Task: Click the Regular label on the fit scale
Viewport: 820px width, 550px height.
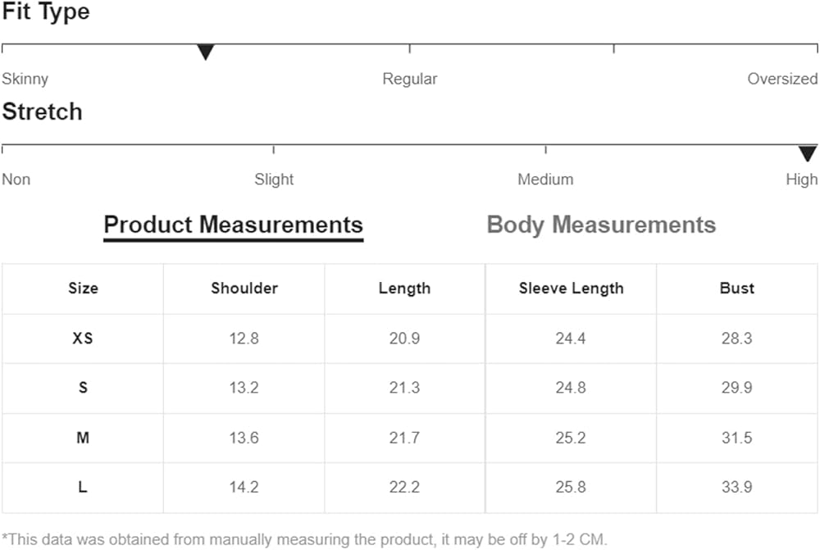Action: (x=410, y=79)
